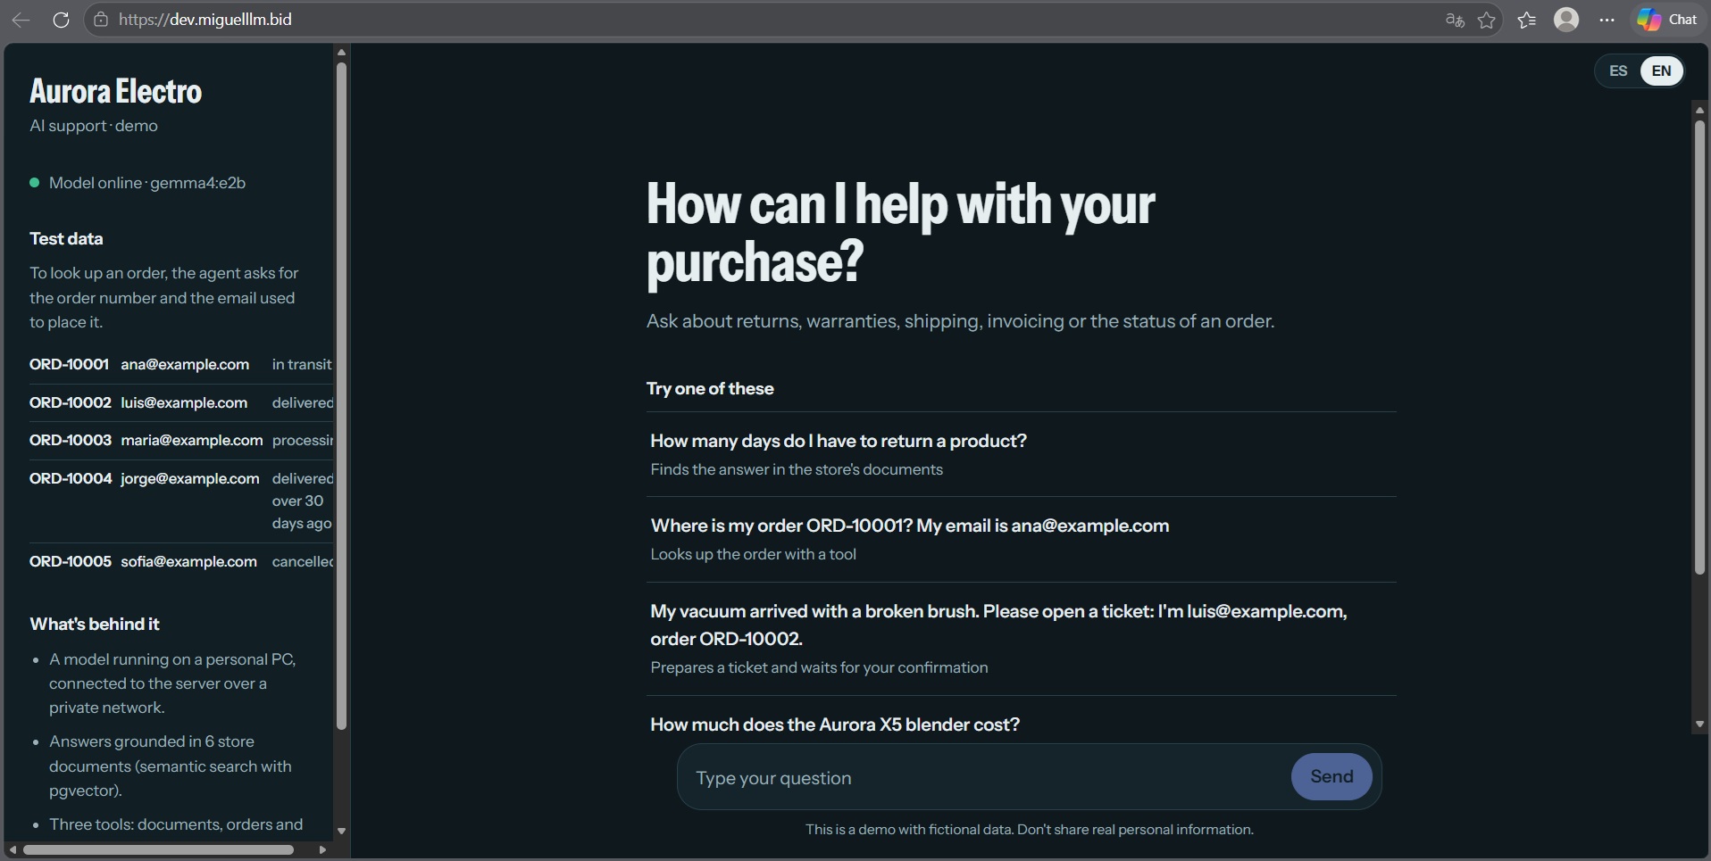Reload the page with refresh icon
The width and height of the screenshot is (1711, 861).
point(61,20)
